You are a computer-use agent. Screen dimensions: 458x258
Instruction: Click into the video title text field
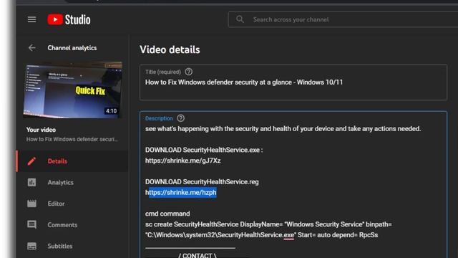pyautogui.click(x=293, y=82)
